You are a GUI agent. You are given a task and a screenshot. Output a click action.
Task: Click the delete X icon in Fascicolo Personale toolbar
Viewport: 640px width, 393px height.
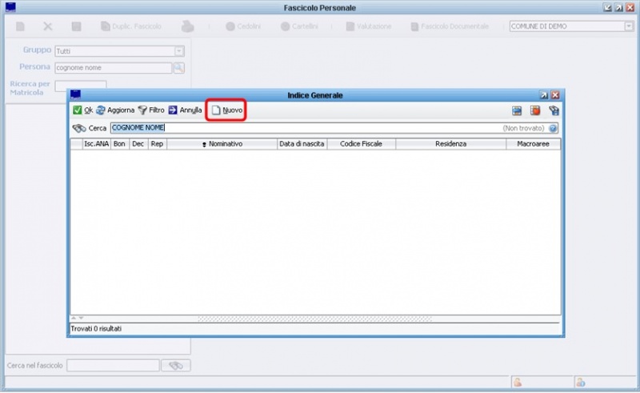click(48, 26)
